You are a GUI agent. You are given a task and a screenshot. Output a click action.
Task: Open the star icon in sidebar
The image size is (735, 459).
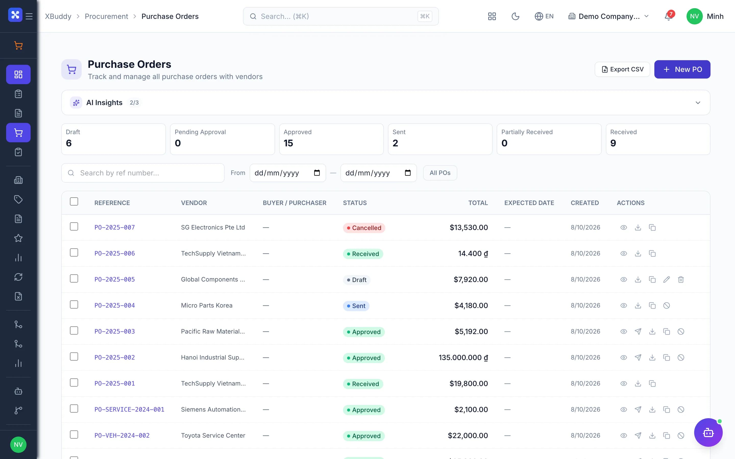pos(18,238)
